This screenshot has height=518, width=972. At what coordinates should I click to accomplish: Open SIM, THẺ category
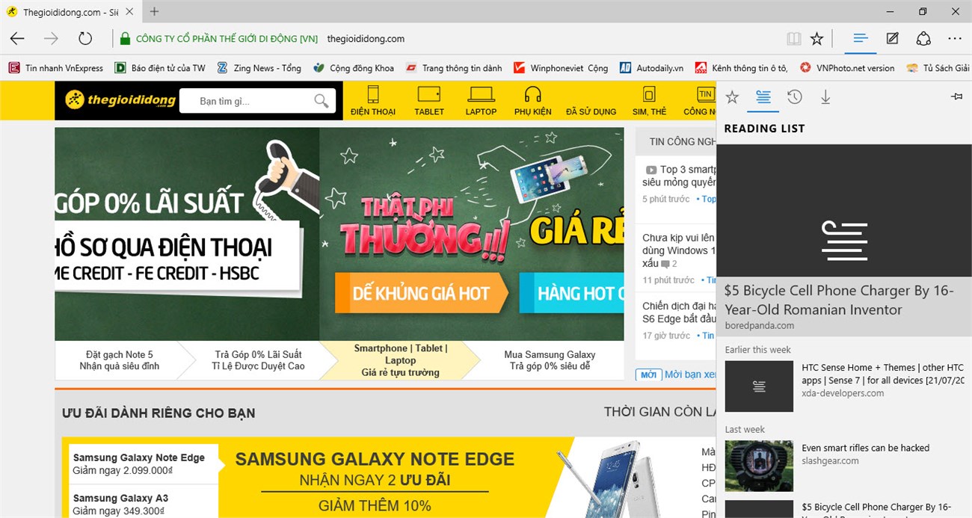click(x=649, y=100)
